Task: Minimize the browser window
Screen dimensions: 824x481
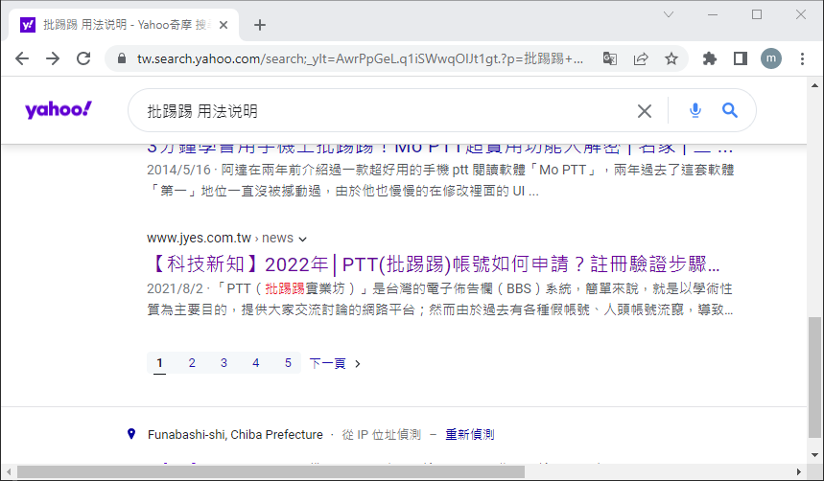Action: (713, 14)
